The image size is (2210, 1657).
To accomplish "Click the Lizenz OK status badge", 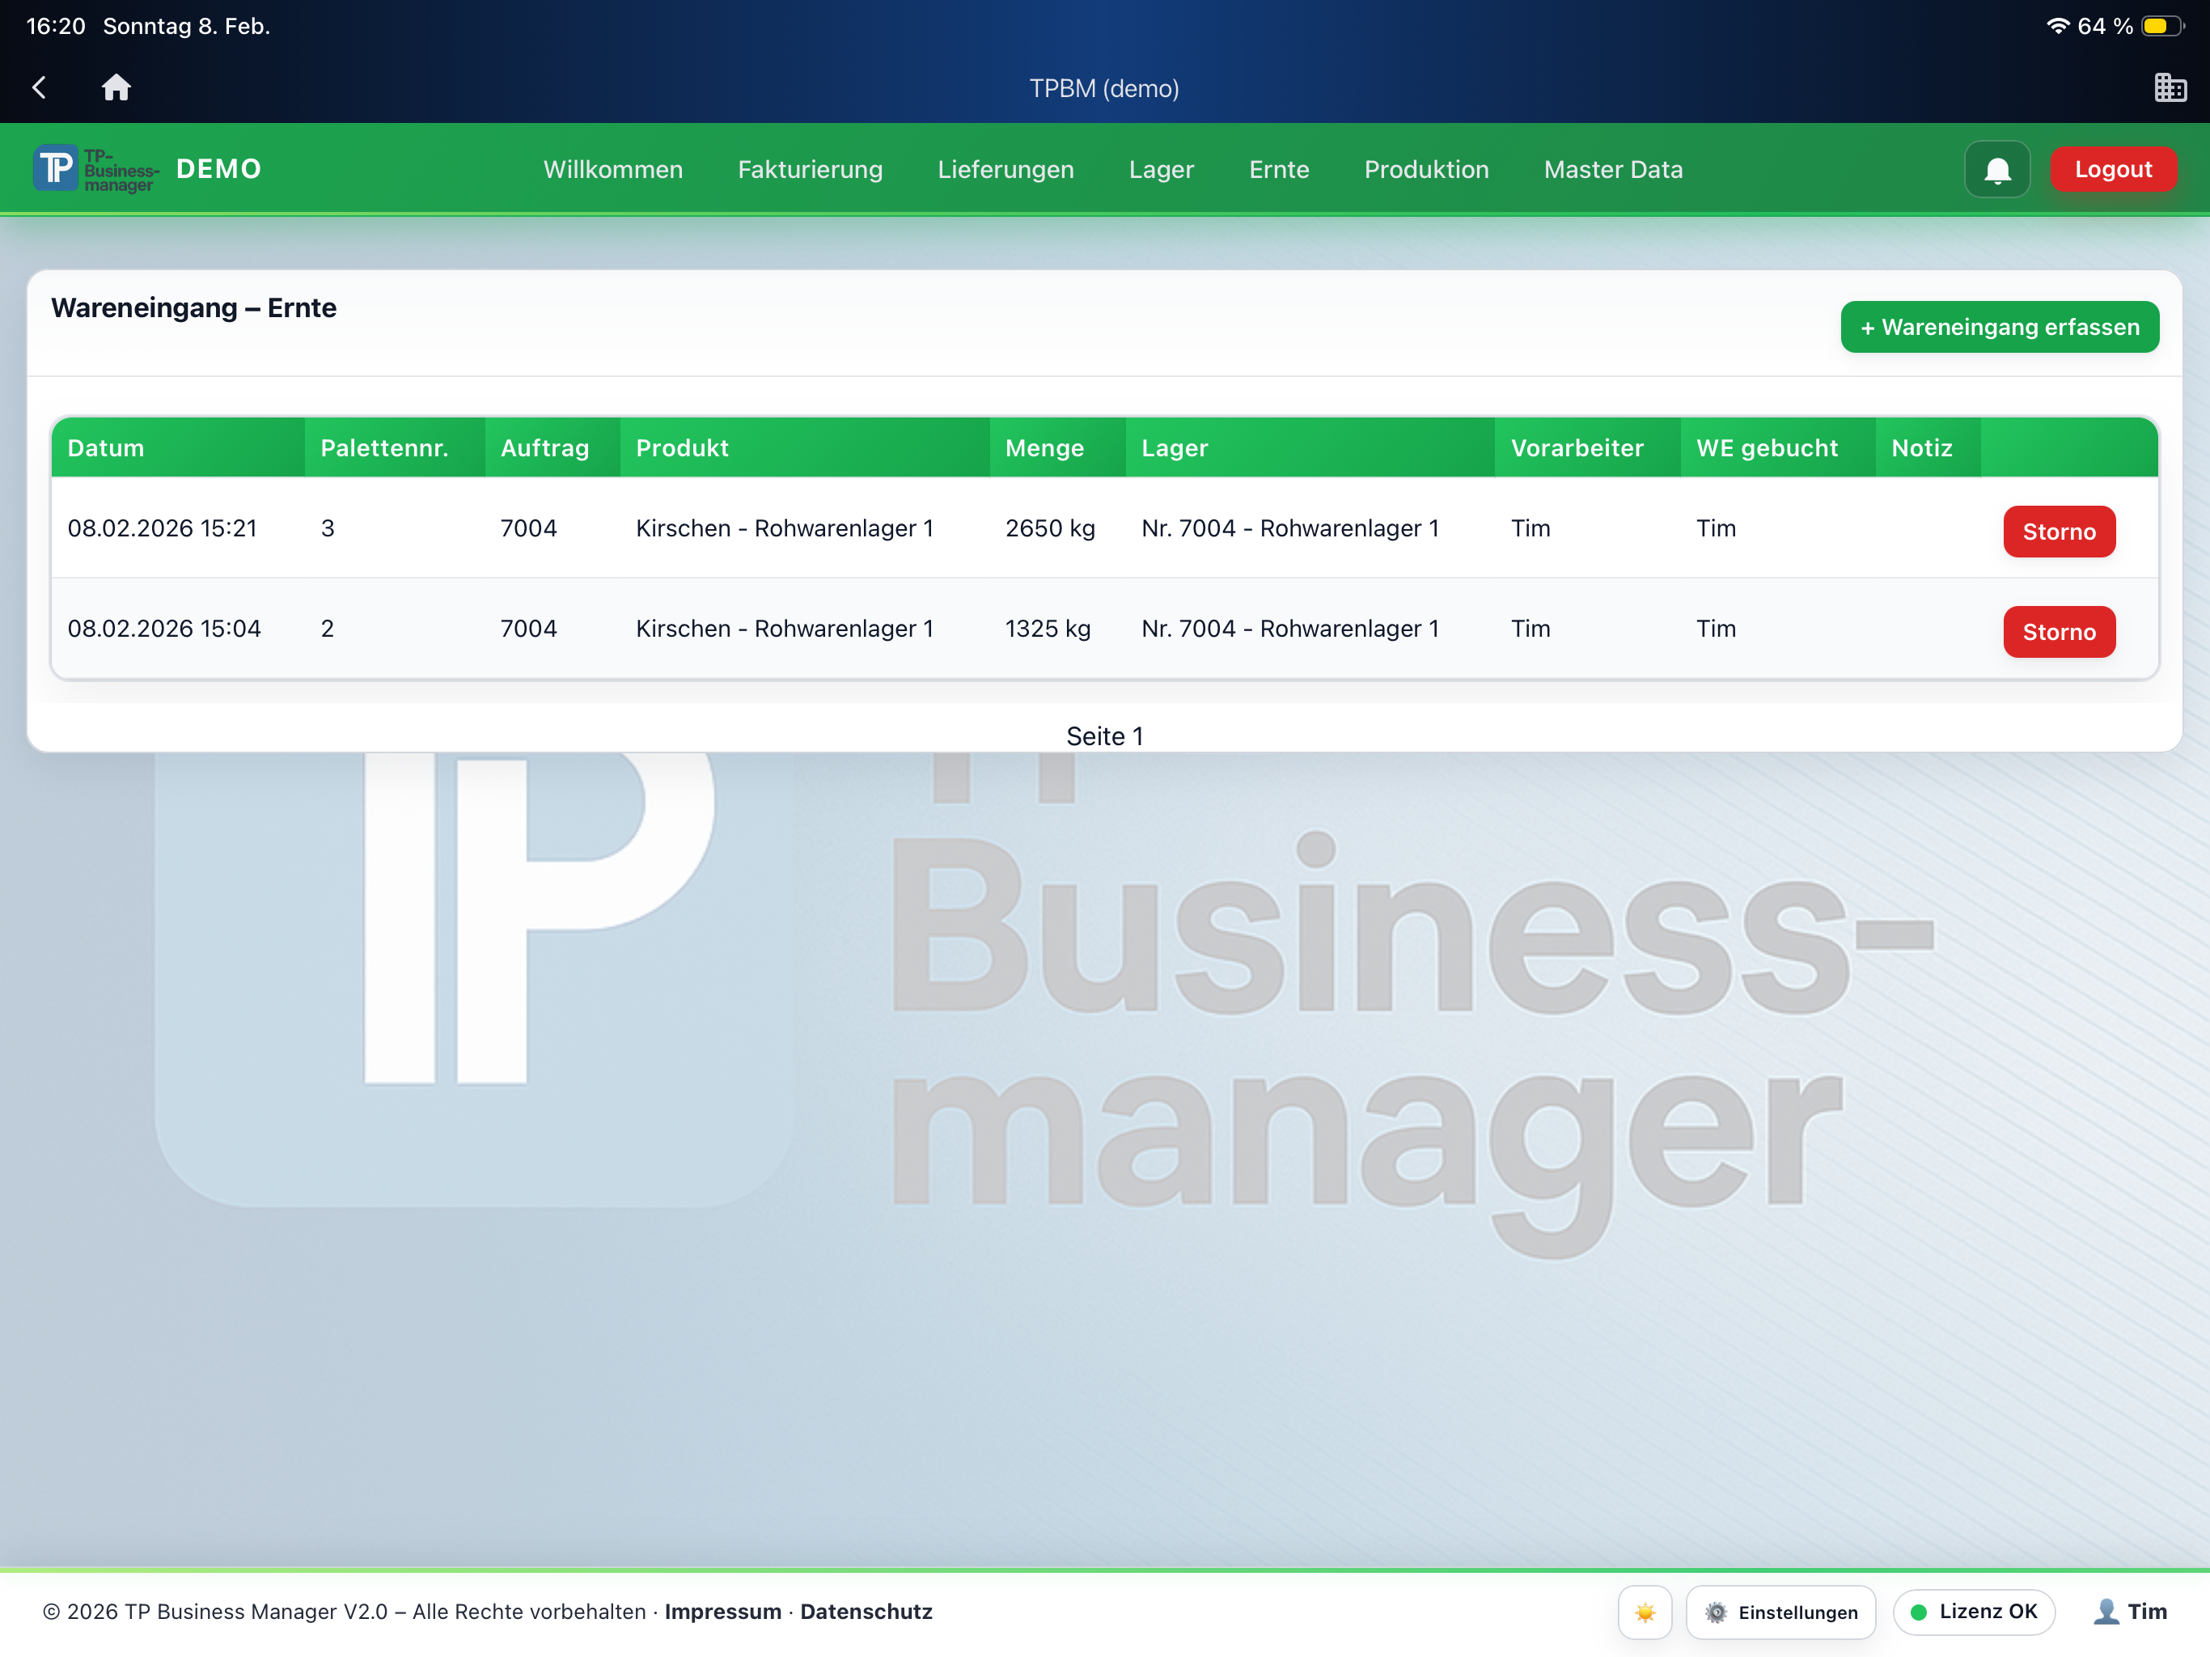I will (x=1975, y=1612).
